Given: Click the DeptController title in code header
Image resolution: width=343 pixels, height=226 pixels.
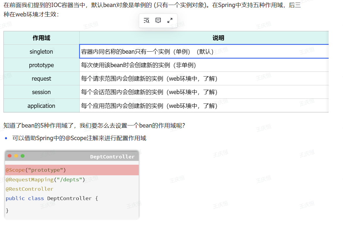Looking at the screenshot, I should point(112,157).
